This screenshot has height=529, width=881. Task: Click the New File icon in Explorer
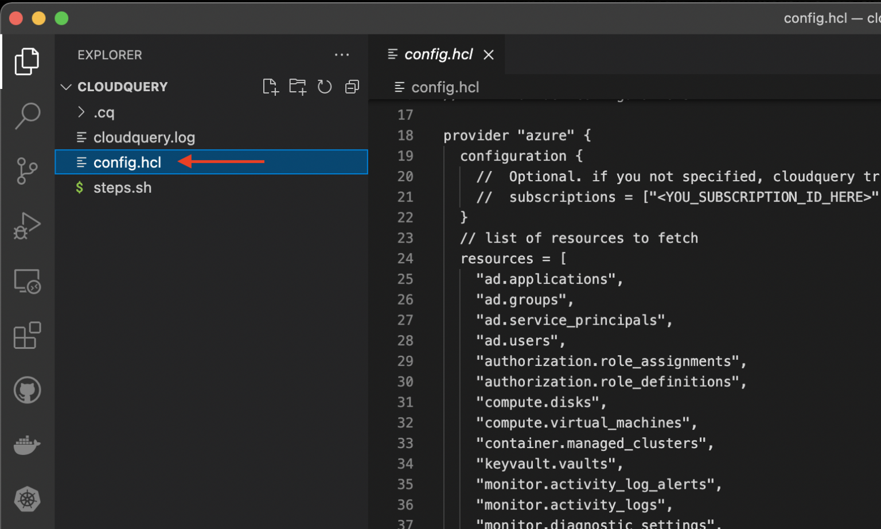[x=270, y=86]
